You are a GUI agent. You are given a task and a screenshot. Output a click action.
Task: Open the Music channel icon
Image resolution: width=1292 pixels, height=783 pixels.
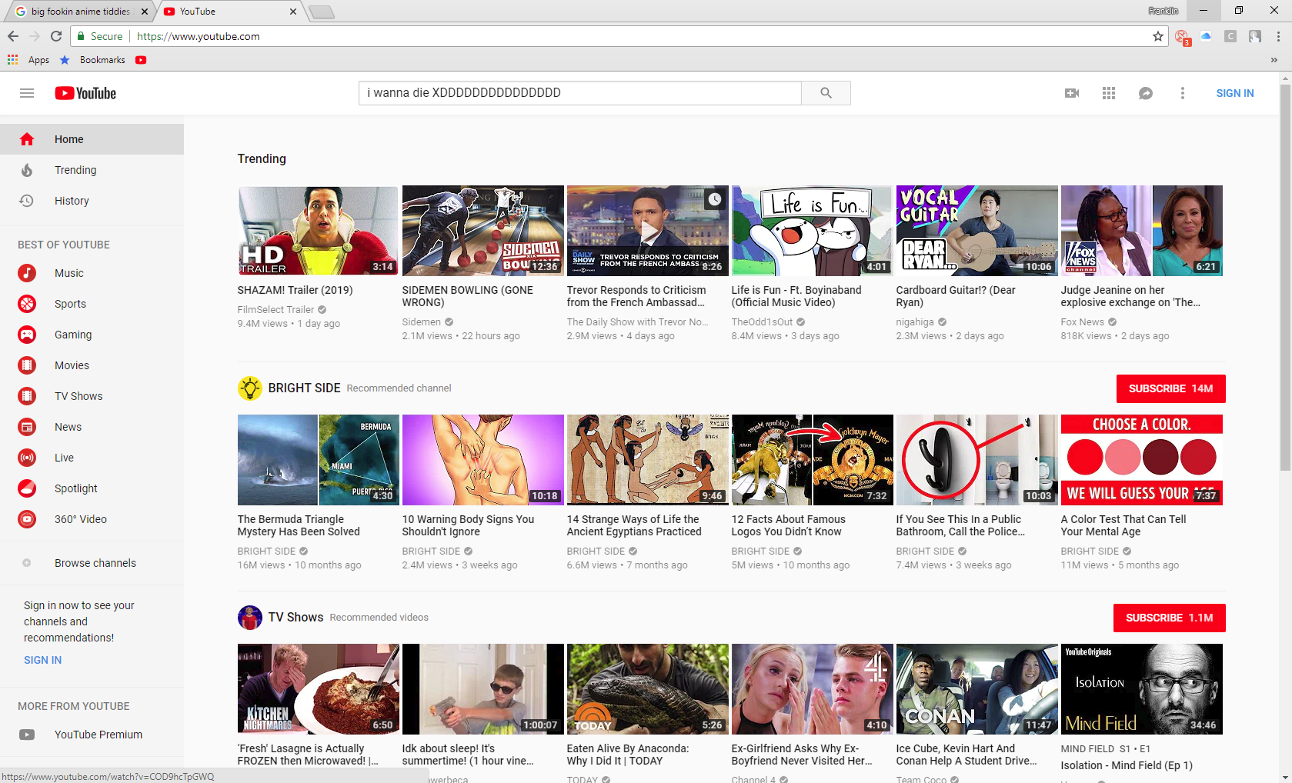(27, 273)
